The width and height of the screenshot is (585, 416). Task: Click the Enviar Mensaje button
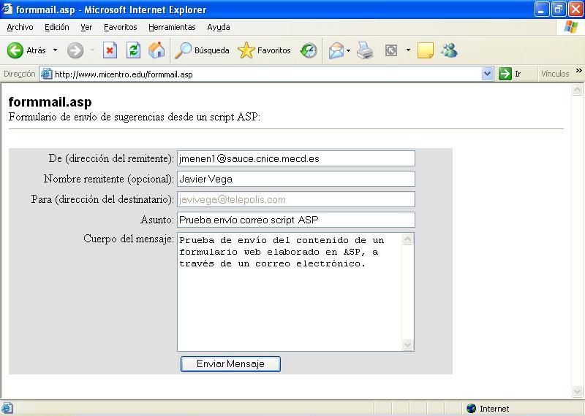click(230, 363)
